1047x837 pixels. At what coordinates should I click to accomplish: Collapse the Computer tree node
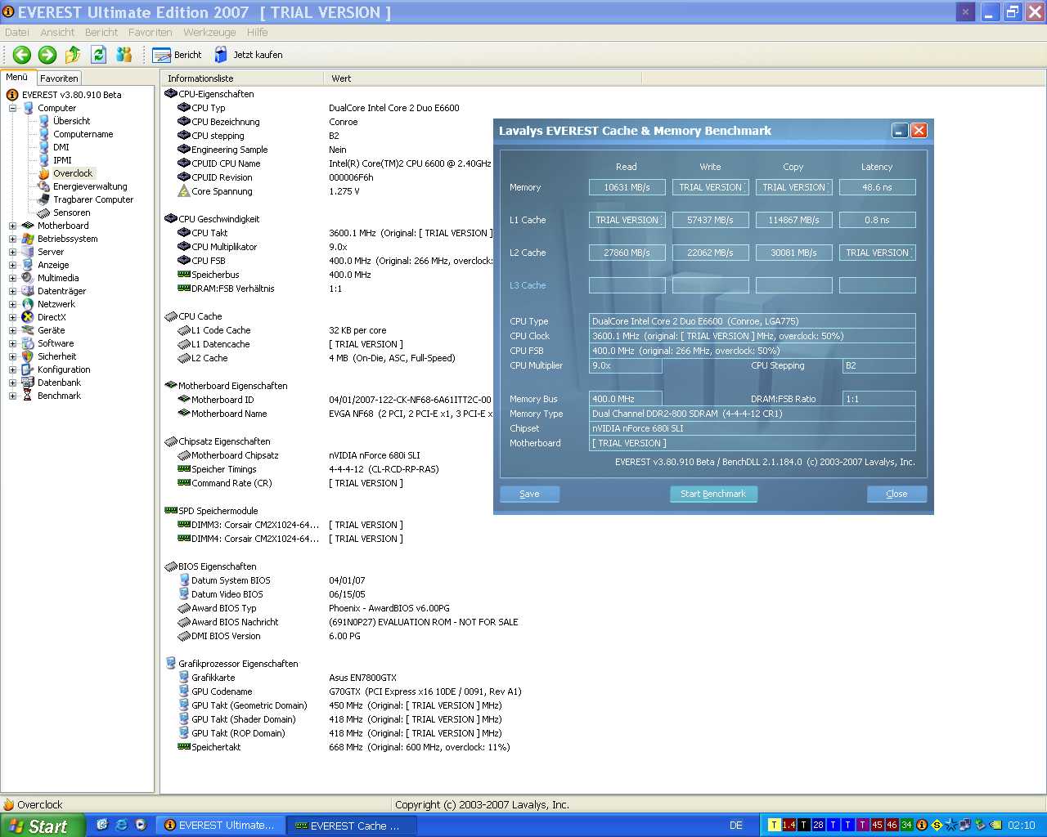pyautogui.click(x=12, y=108)
